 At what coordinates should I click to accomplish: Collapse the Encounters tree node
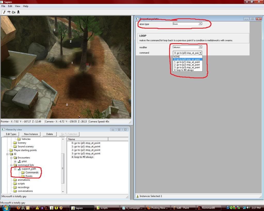point(11,158)
